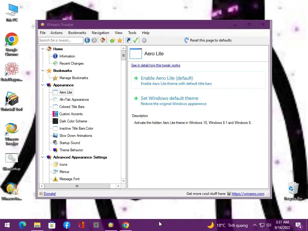Open Microsoft Edge from taskbar

[x=22, y=225]
